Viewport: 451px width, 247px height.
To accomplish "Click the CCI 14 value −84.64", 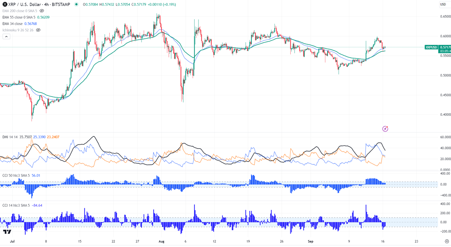I will tap(37, 205).
